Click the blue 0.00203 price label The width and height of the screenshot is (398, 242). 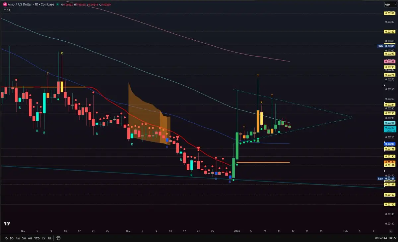coord(389,144)
